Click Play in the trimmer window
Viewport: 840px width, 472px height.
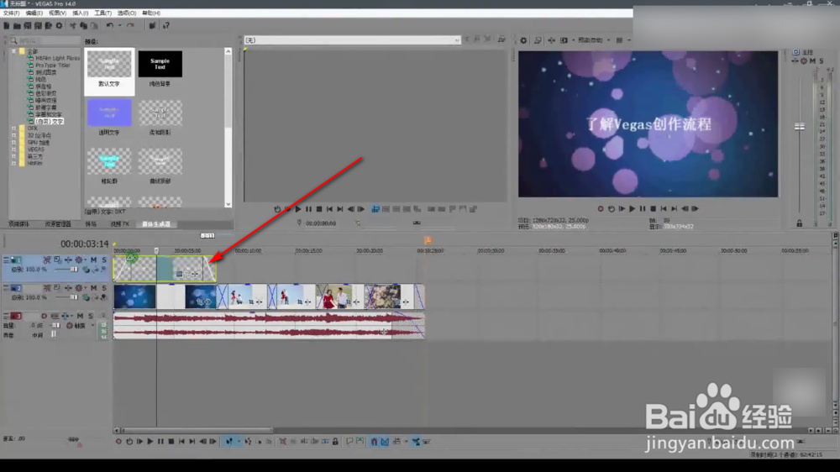coord(298,209)
